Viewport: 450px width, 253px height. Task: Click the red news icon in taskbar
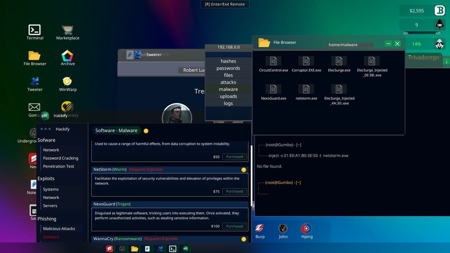tap(110, 249)
